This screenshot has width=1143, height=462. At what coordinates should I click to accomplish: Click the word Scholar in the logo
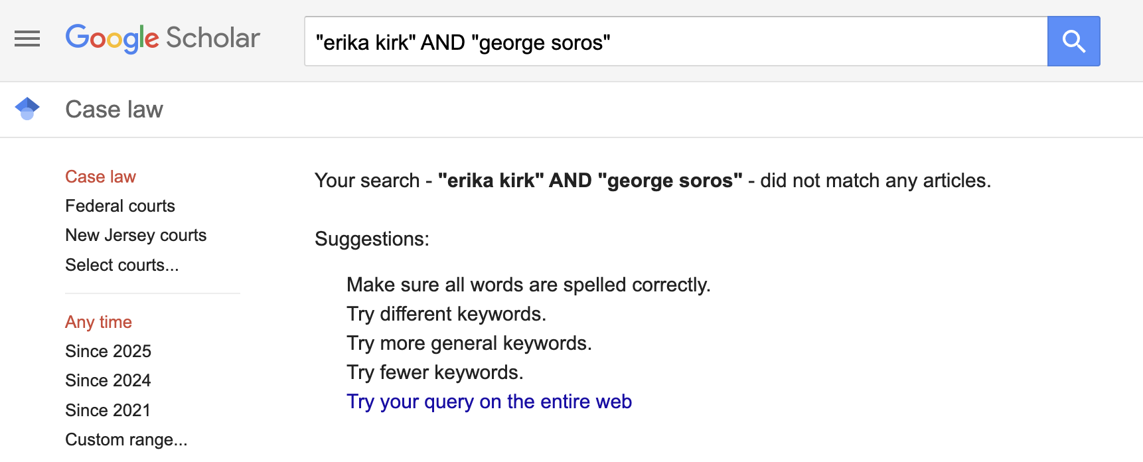[213, 38]
